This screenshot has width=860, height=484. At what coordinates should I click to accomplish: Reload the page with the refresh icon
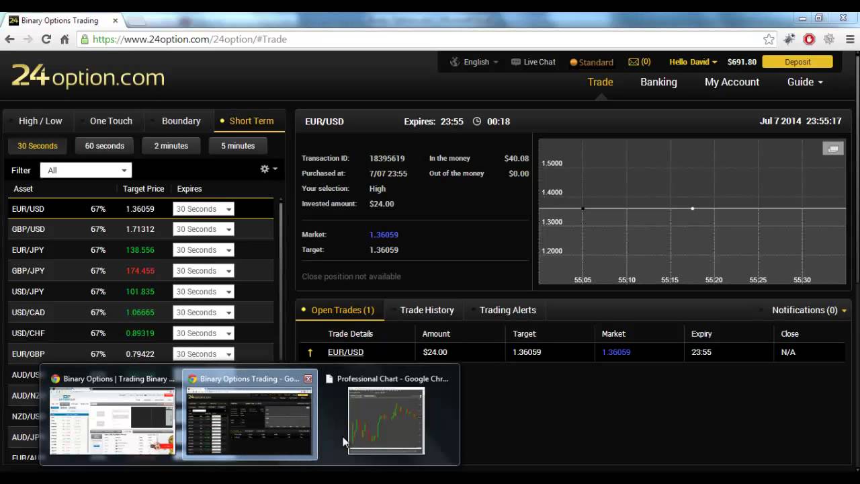coord(46,39)
